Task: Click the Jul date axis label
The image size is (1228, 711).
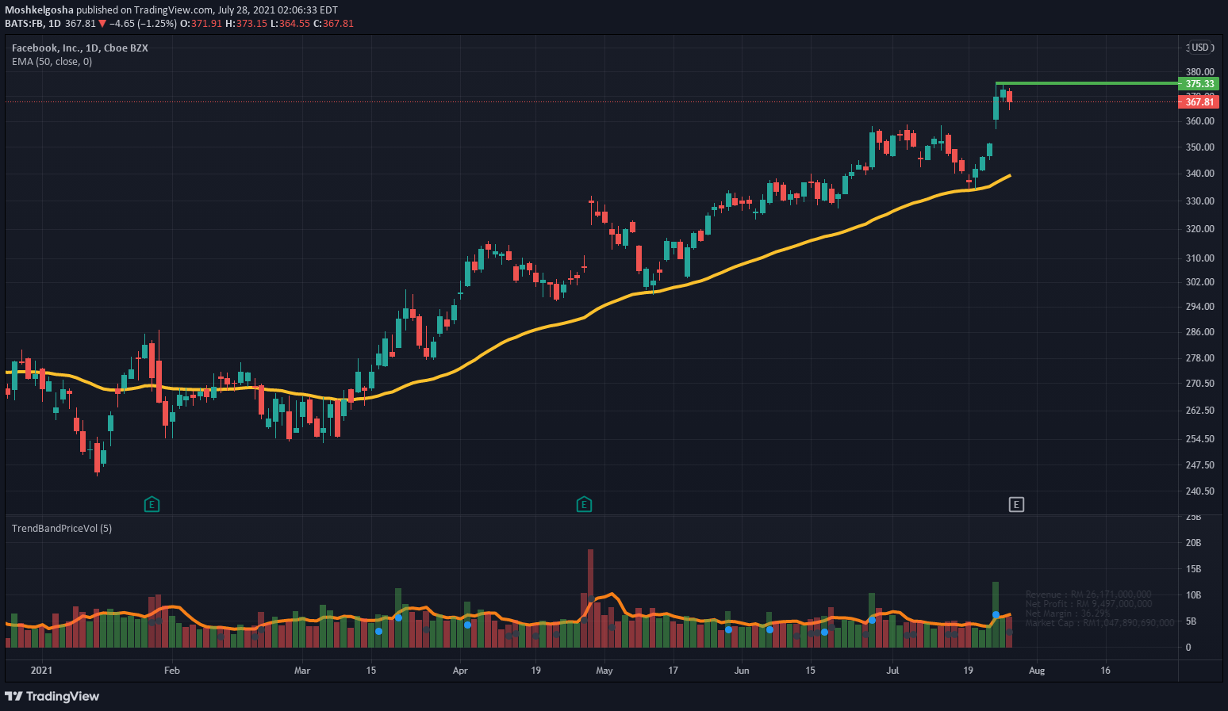Action: click(x=892, y=671)
